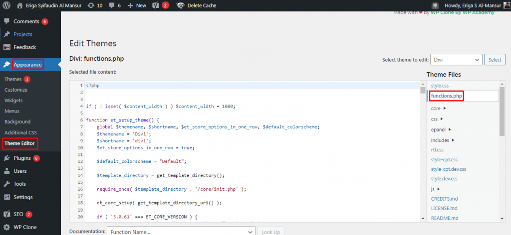
Task: Open the Yoast SEO icon in the admin bar
Action: 156,5
